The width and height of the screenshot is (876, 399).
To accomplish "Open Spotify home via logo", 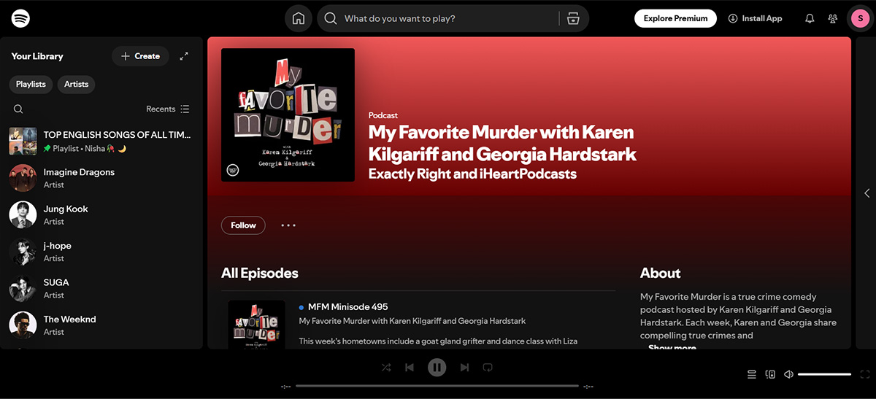I will click(x=20, y=18).
